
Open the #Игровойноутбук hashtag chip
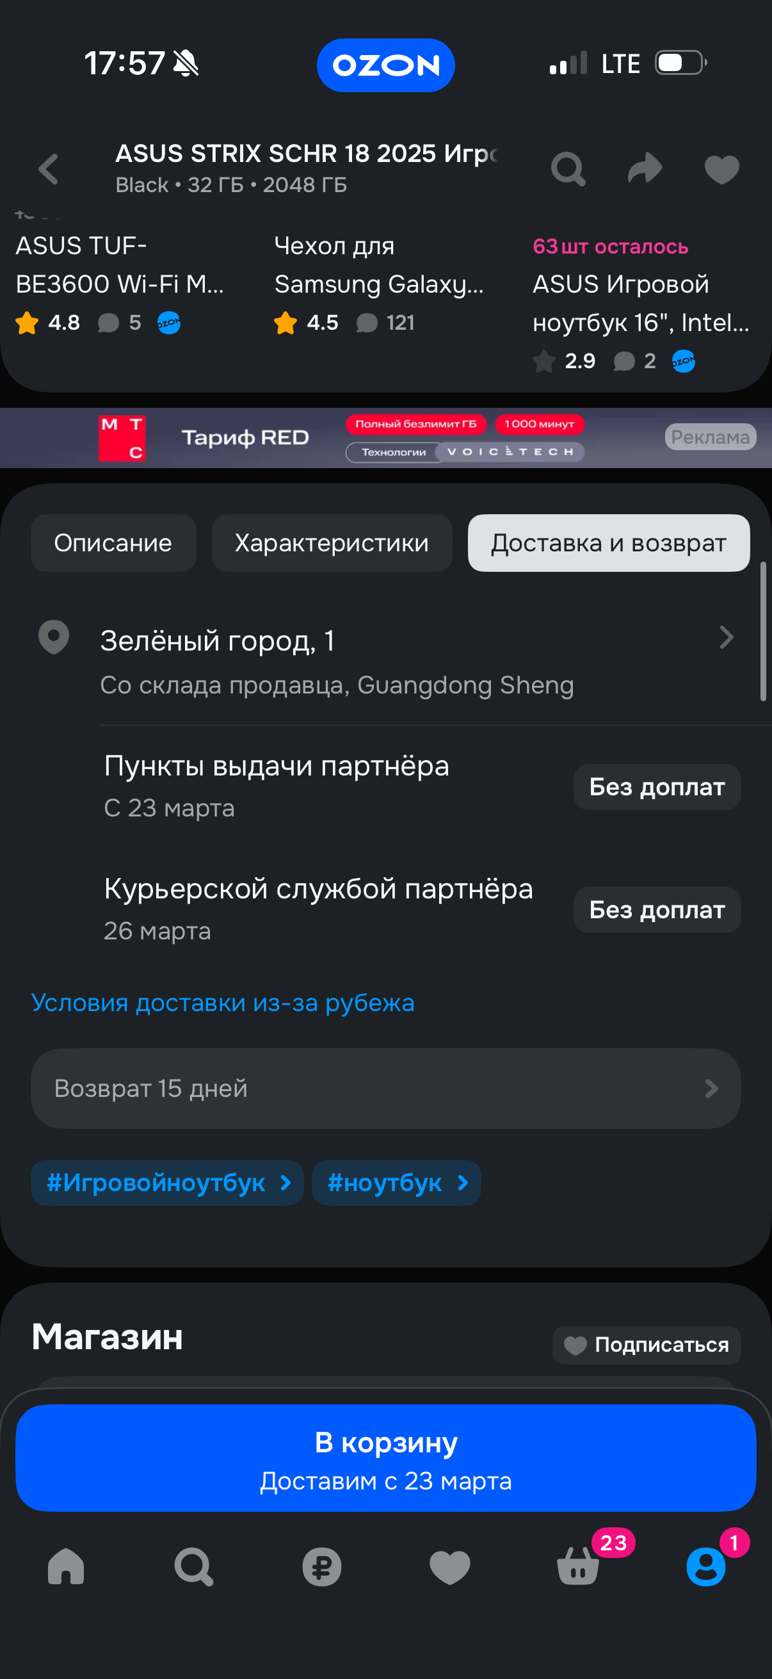(x=168, y=1182)
